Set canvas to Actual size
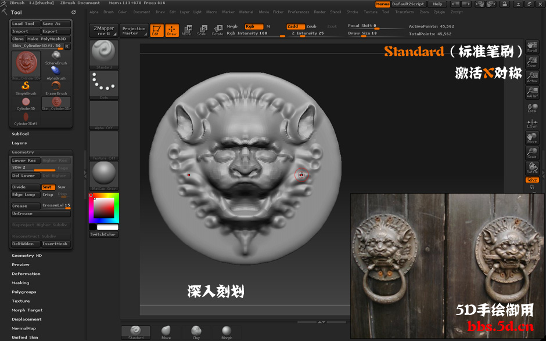 pyautogui.click(x=532, y=77)
